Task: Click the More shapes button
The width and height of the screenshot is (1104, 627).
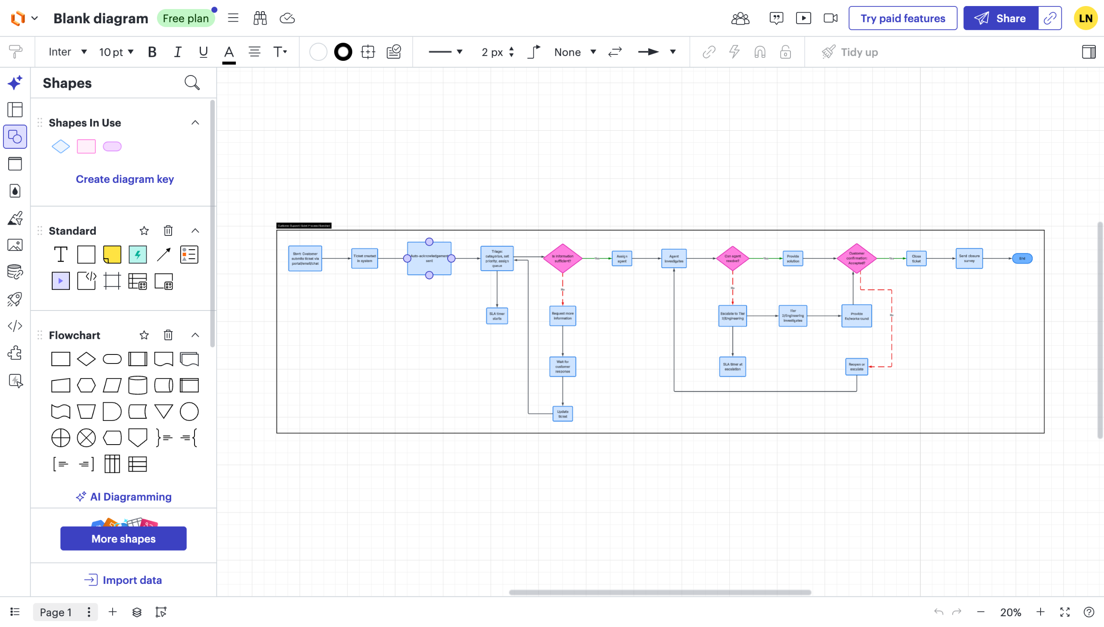Action: [x=123, y=538]
